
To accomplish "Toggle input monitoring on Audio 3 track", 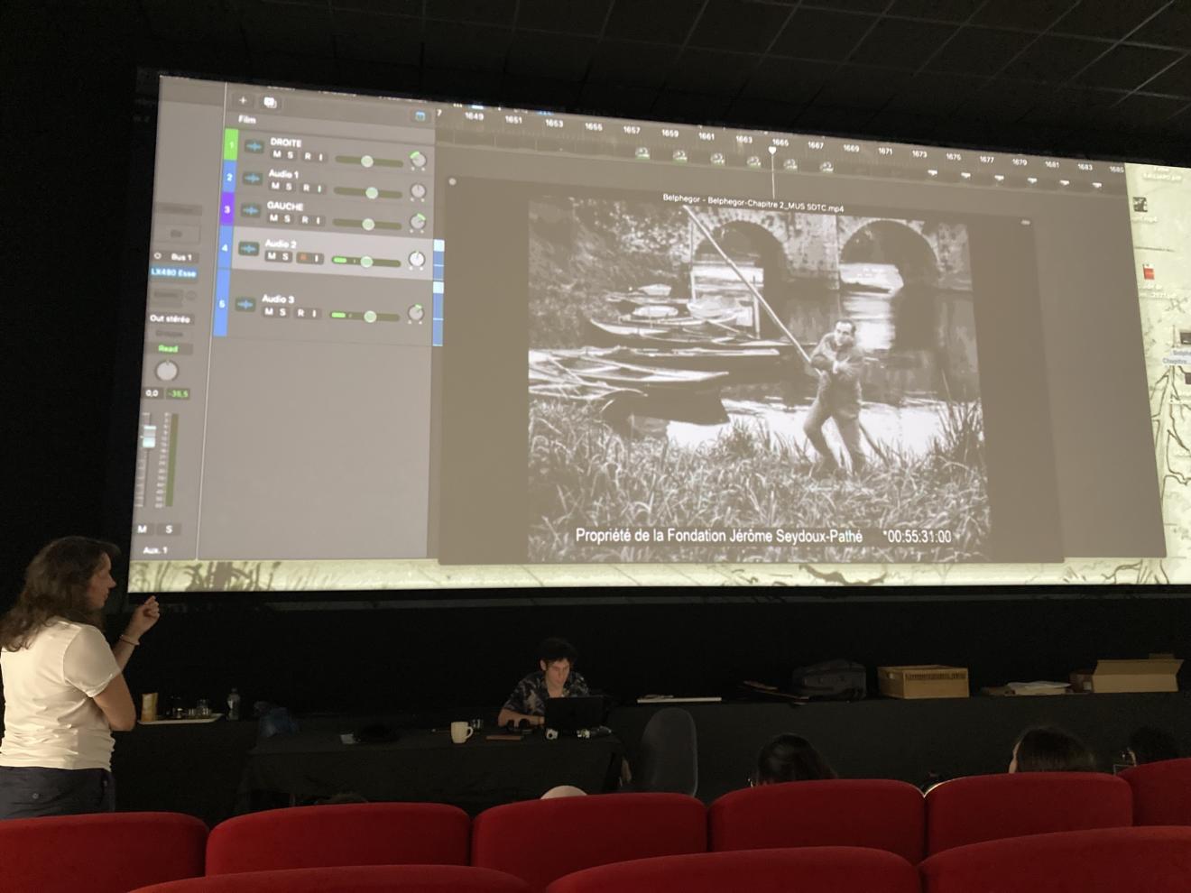I will point(313,313).
